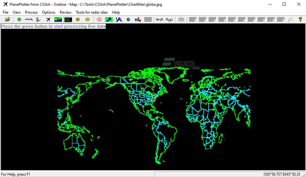Toggle the outline map display icon
Viewport: 306px width, 177px height.
click(x=68, y=20)
